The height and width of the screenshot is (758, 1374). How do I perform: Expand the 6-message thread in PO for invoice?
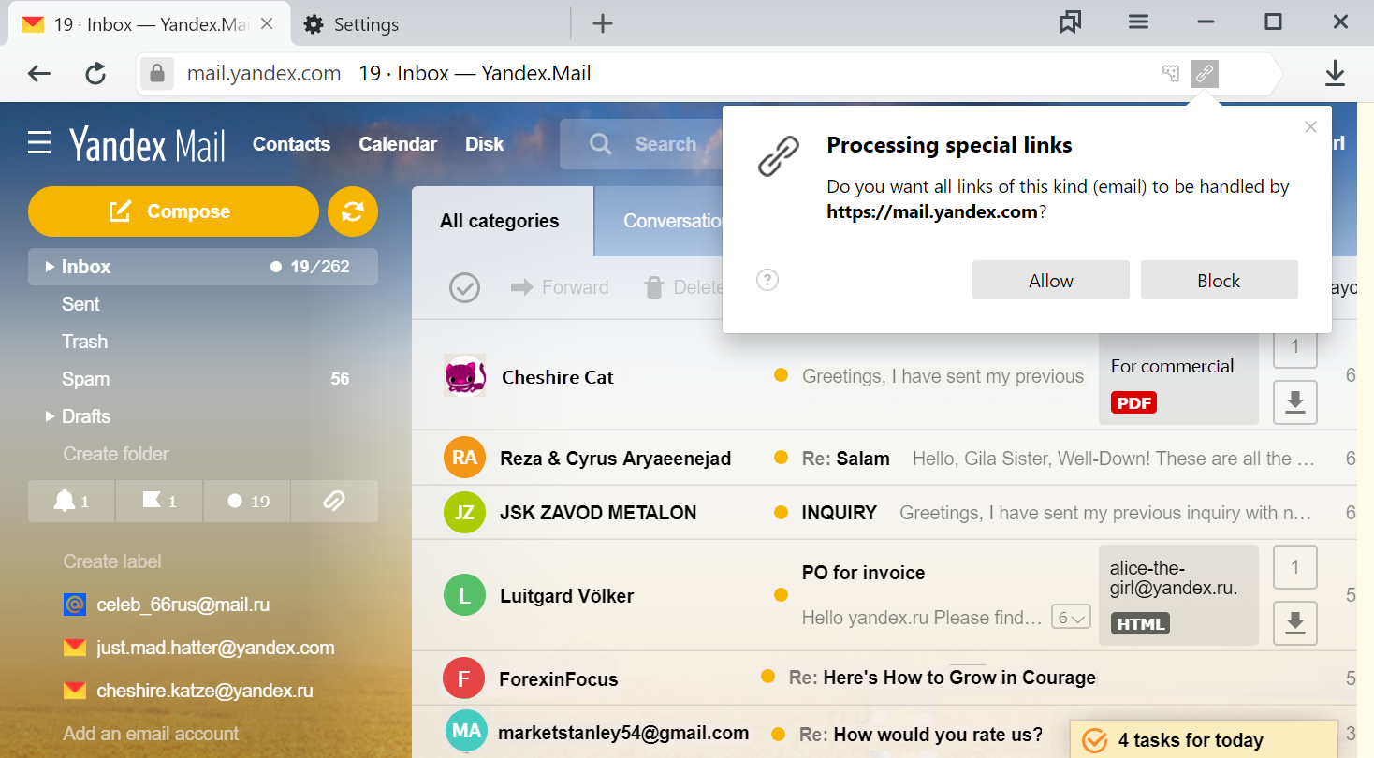[1071, 617]
